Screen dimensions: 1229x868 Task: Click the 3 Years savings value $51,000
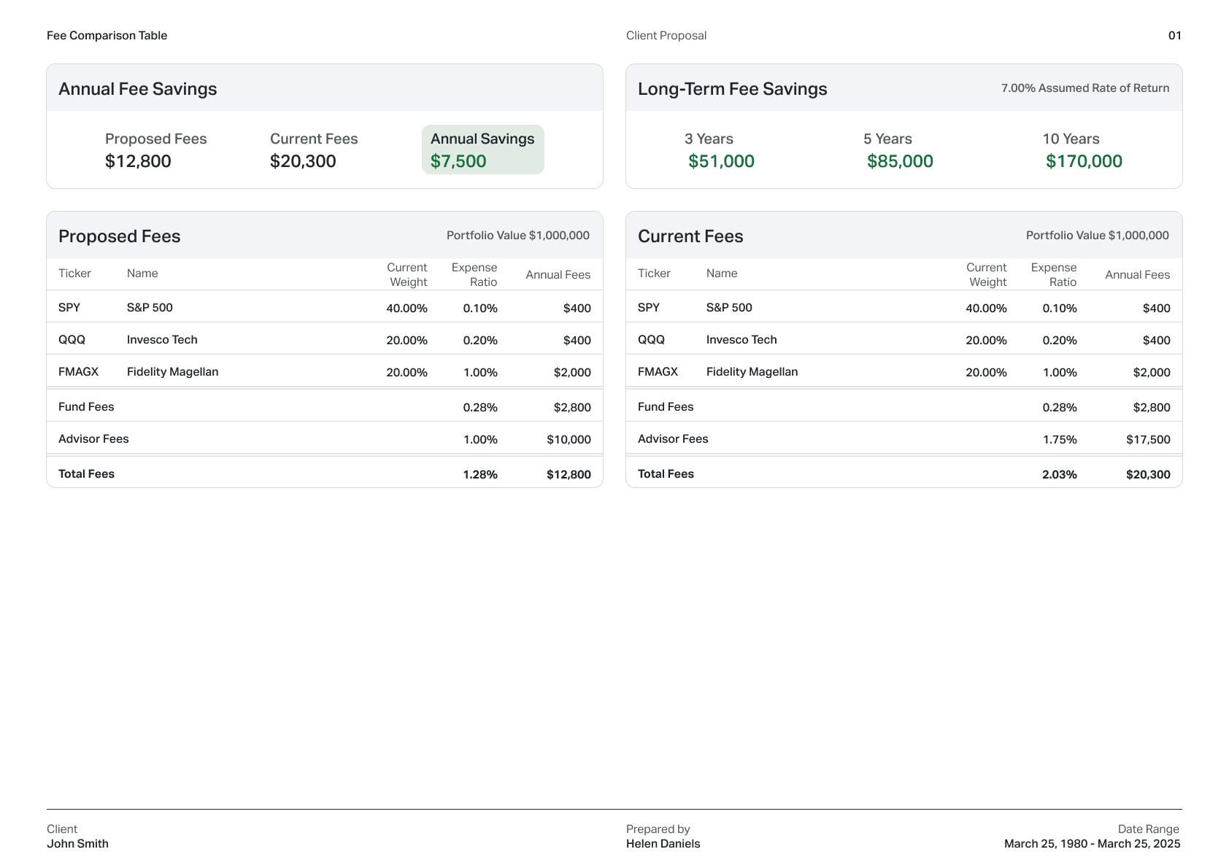click(x=721, y=160)
